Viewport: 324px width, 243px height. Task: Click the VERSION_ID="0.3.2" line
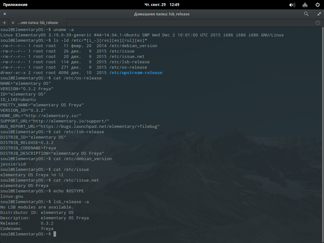tap(23, 110)
